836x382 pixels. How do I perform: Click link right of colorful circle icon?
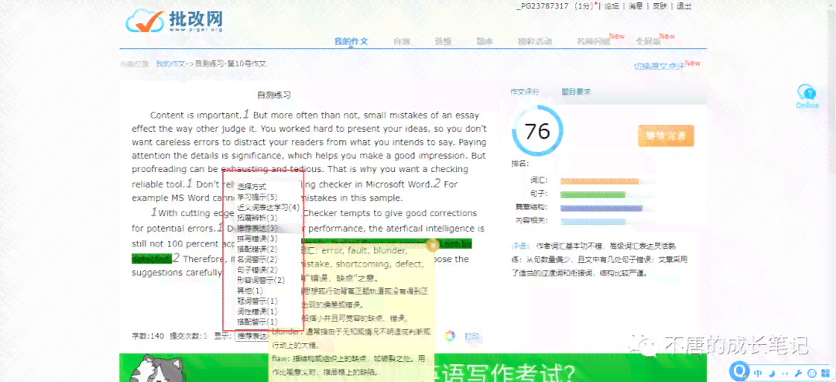pos(472,336)
